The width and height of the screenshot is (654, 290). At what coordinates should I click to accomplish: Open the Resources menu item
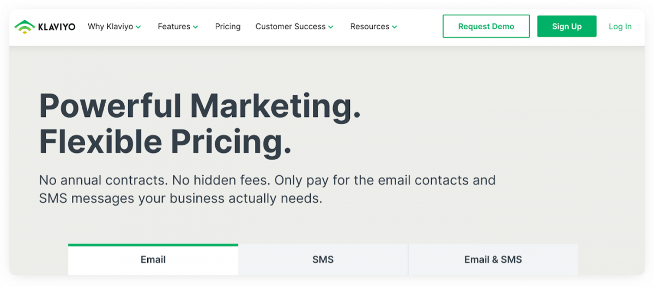374,27
